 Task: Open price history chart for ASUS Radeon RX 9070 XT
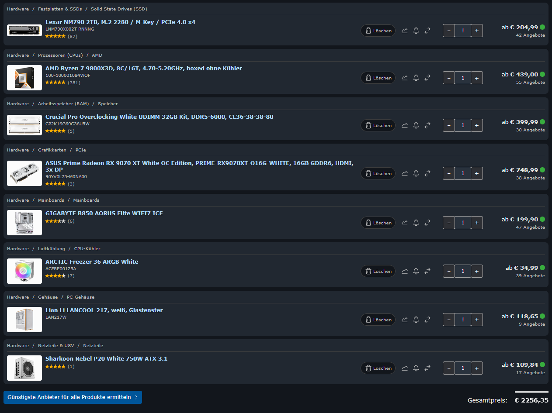pyautogui.click(x=405, y=173)
